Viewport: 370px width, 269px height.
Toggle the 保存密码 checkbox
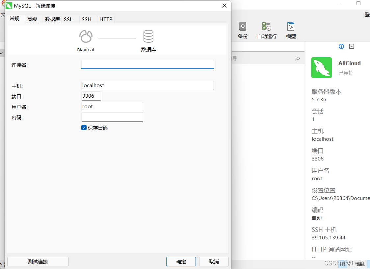84,128
